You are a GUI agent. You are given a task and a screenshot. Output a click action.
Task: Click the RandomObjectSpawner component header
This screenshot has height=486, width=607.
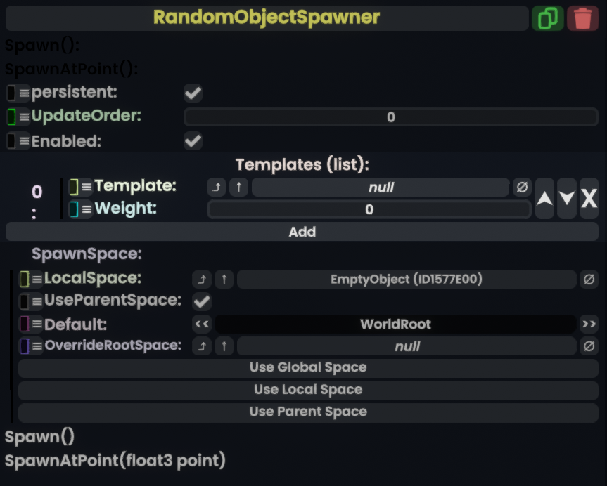[267, 18]
